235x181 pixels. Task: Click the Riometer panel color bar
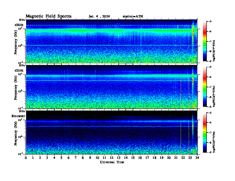[205, 132]
